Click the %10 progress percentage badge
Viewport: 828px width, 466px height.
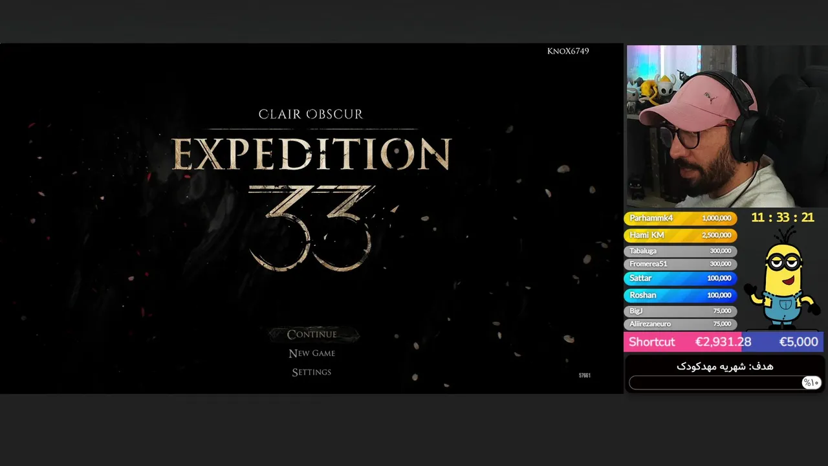click(811, 383)
